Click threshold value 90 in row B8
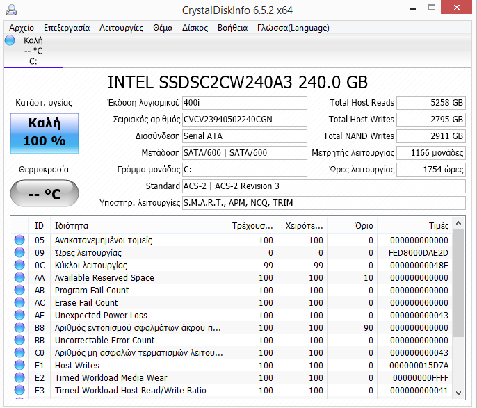 [368, 328]
